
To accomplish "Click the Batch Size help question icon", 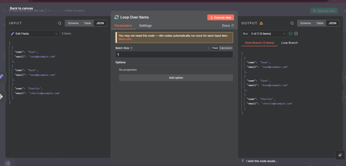I will (x=131, y=48).
